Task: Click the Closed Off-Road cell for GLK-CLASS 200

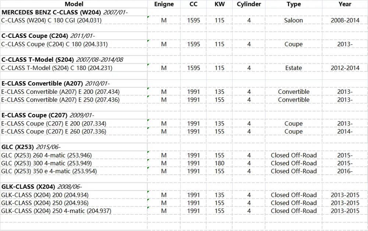Action: [x=294, y=195]
